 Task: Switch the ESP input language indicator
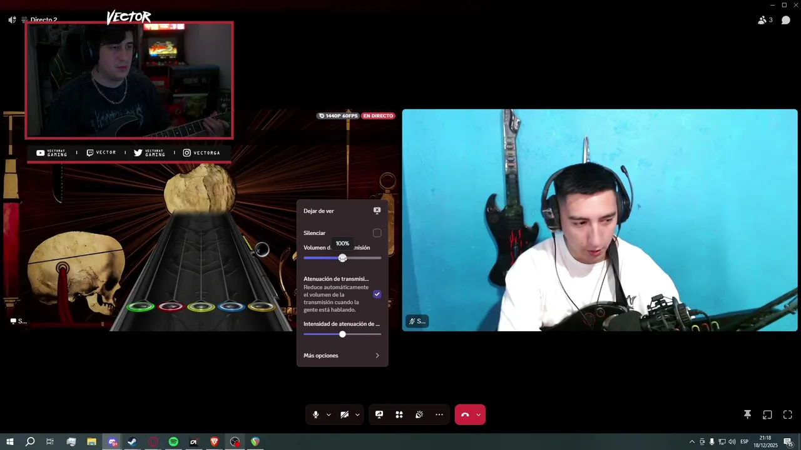(745, 442)
